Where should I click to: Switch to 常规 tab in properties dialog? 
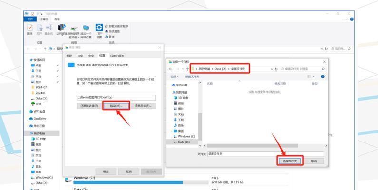pyautogui.click(x=69, y=56)
